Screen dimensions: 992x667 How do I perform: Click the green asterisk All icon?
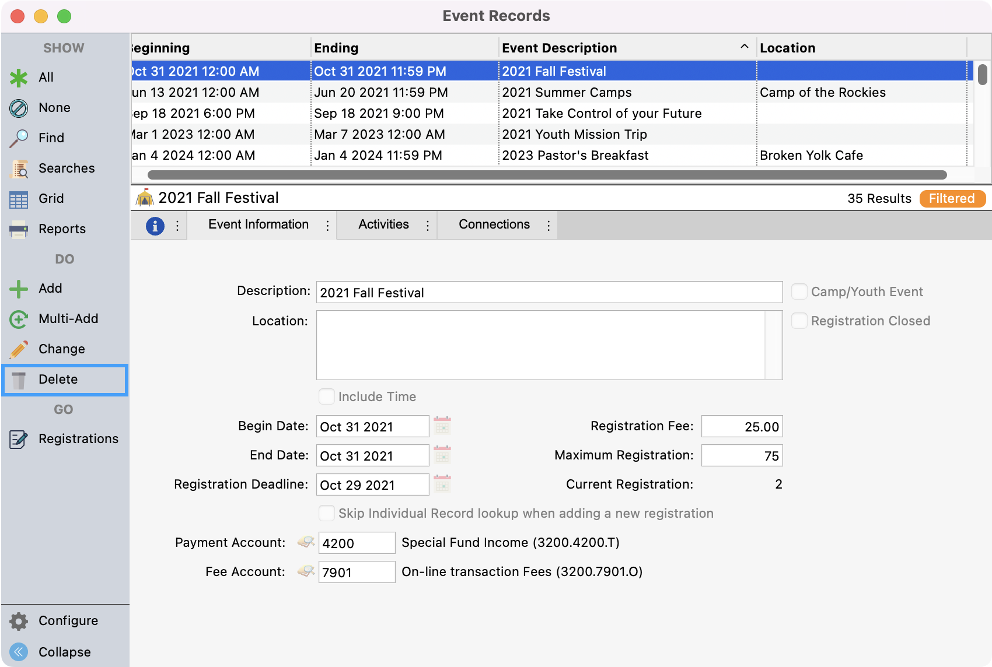pos(19,78)
